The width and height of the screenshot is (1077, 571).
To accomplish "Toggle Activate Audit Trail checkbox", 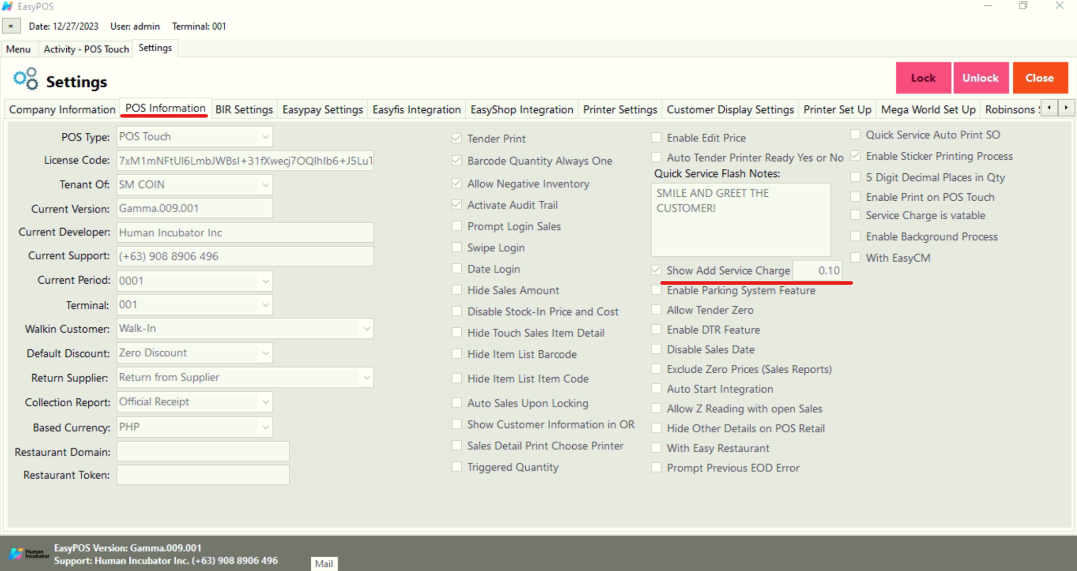I will 457,205.
